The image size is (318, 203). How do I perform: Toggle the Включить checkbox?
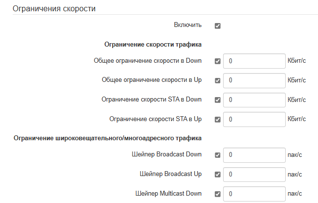[x=218, y=25]
